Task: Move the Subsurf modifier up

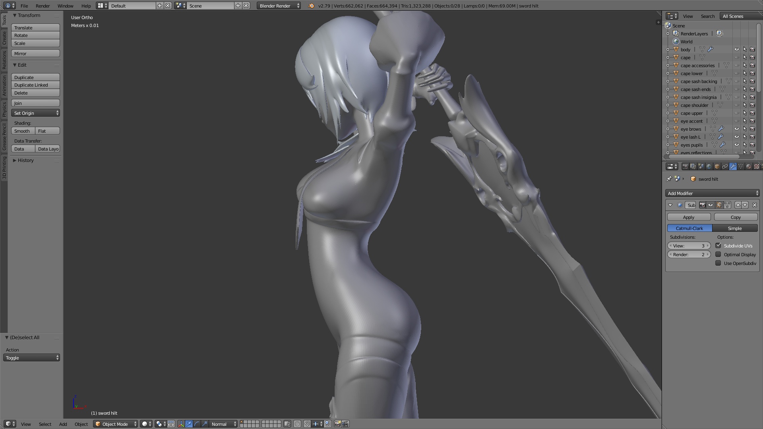Action: pyautogui.click(x=738, y=205)
